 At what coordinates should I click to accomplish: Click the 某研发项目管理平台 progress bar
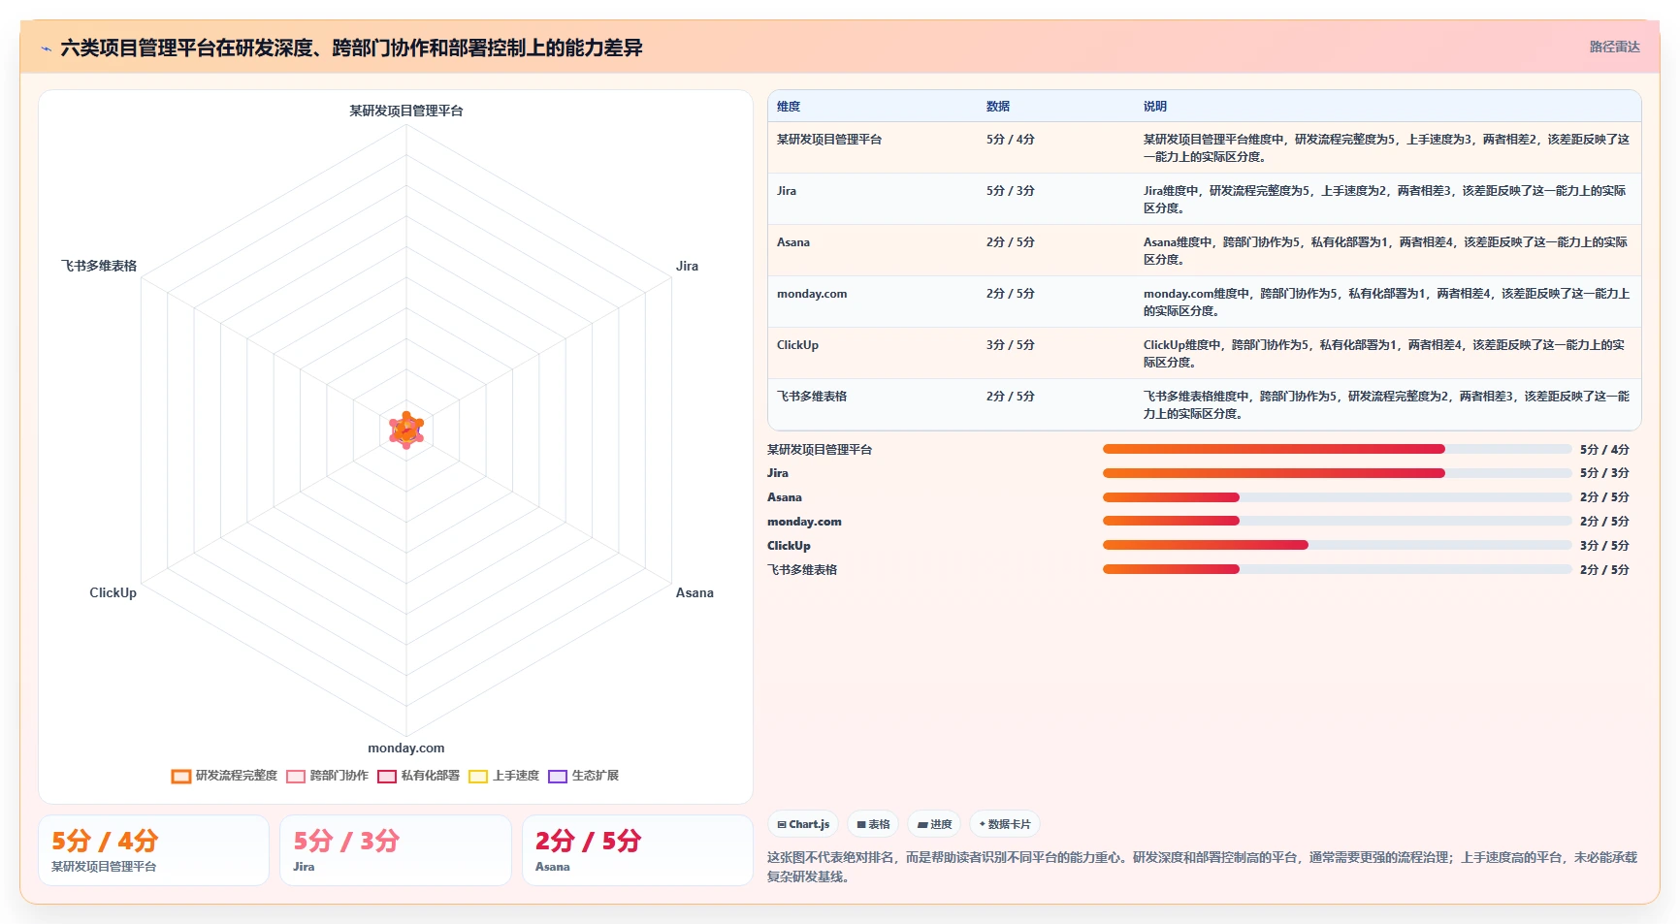click(1337, 449)
